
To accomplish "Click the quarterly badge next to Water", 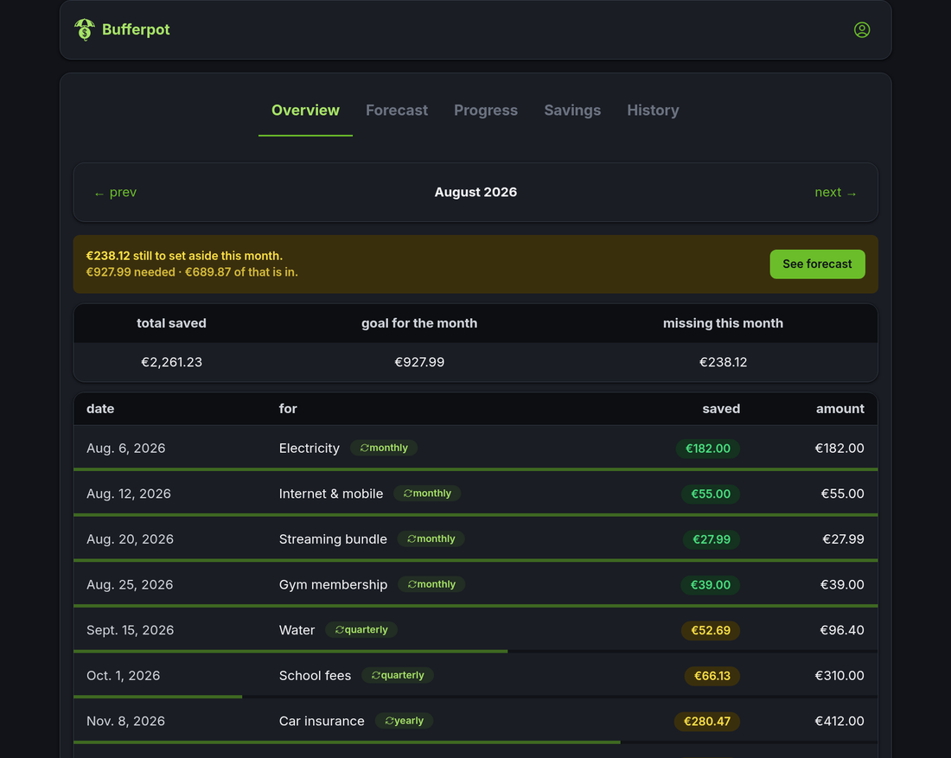I will coord(361,630).
